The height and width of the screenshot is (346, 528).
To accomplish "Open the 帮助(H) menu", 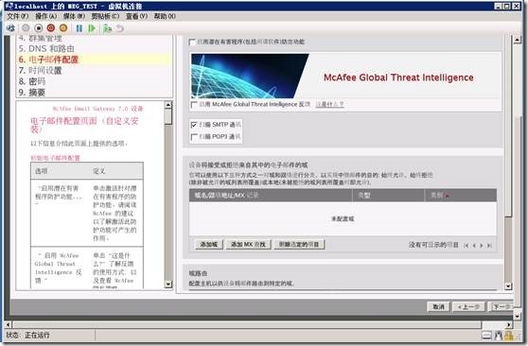I will [165, 16].
